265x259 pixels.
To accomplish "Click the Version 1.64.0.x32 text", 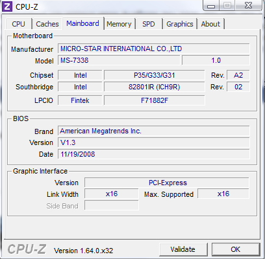I will coord(83,251).
